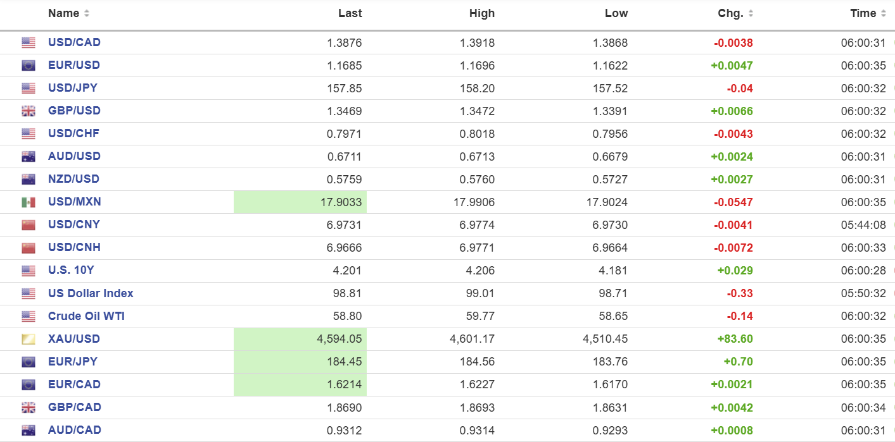Open the USD/JPY pair link
The height and width of the screenshot is (442, 895).
coord(73,88)
